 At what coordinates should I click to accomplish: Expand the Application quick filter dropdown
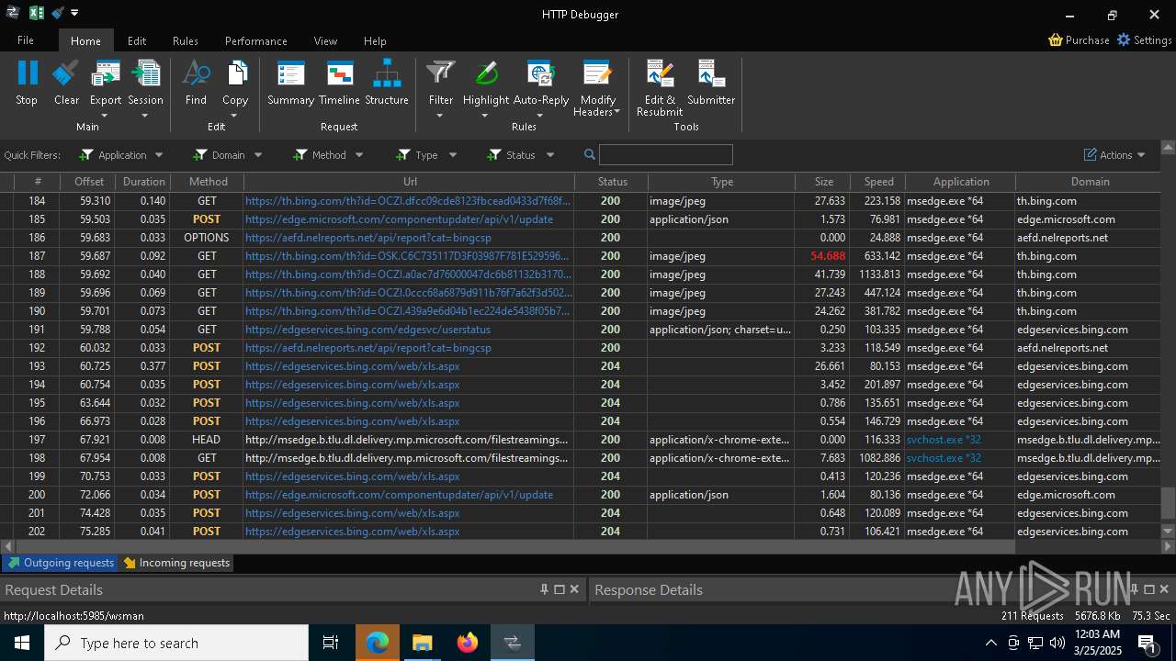[159, 155]
